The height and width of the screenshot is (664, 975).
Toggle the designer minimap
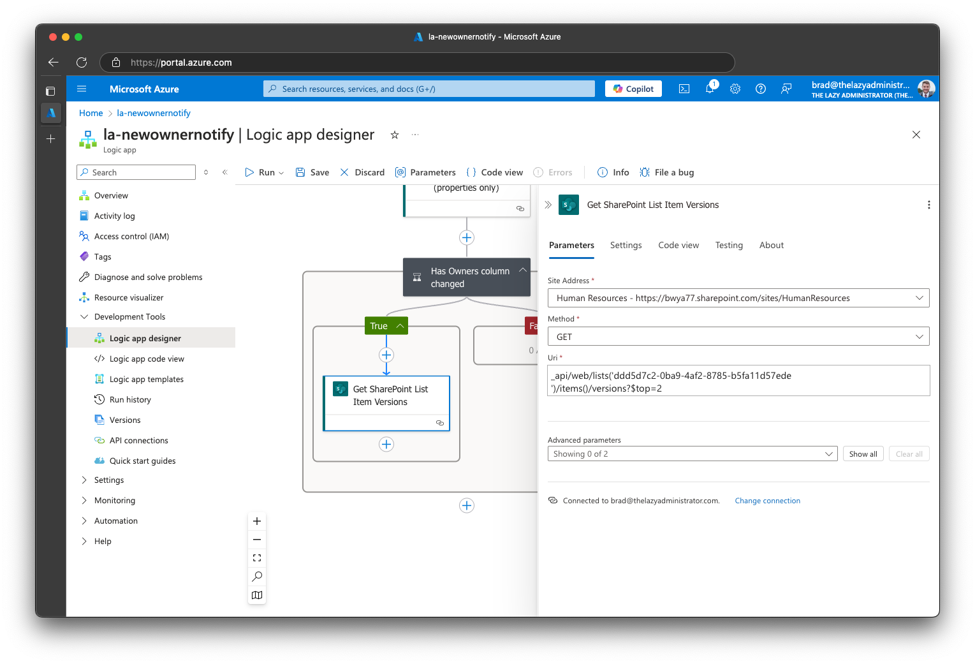coord(257,594)
